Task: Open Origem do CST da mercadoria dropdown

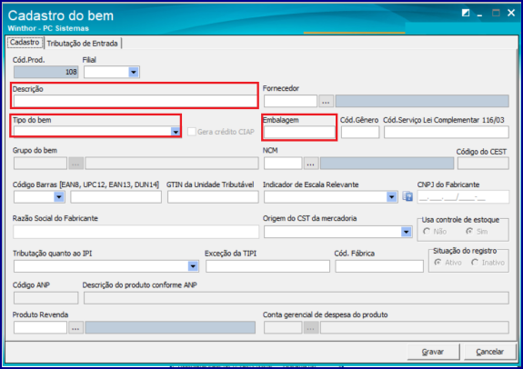Action: [406, 232]
